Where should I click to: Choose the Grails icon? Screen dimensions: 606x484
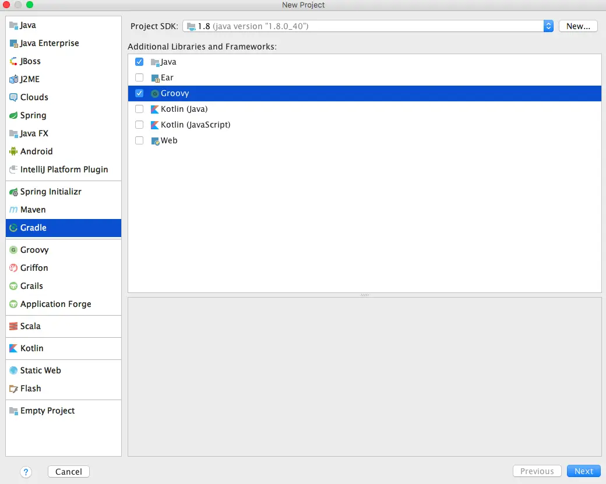(x=13, y=286)
